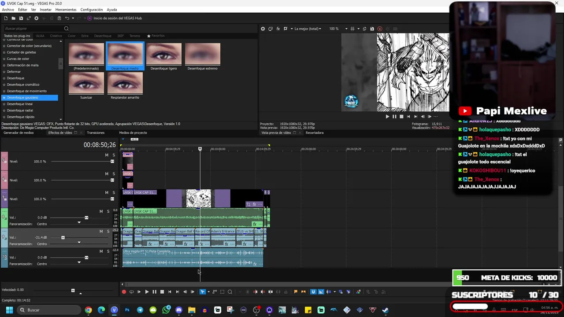The height and width of the screenshot is (317, 564).
Task: Pause timeline playback in transport bar
Action: pos(154,291)
